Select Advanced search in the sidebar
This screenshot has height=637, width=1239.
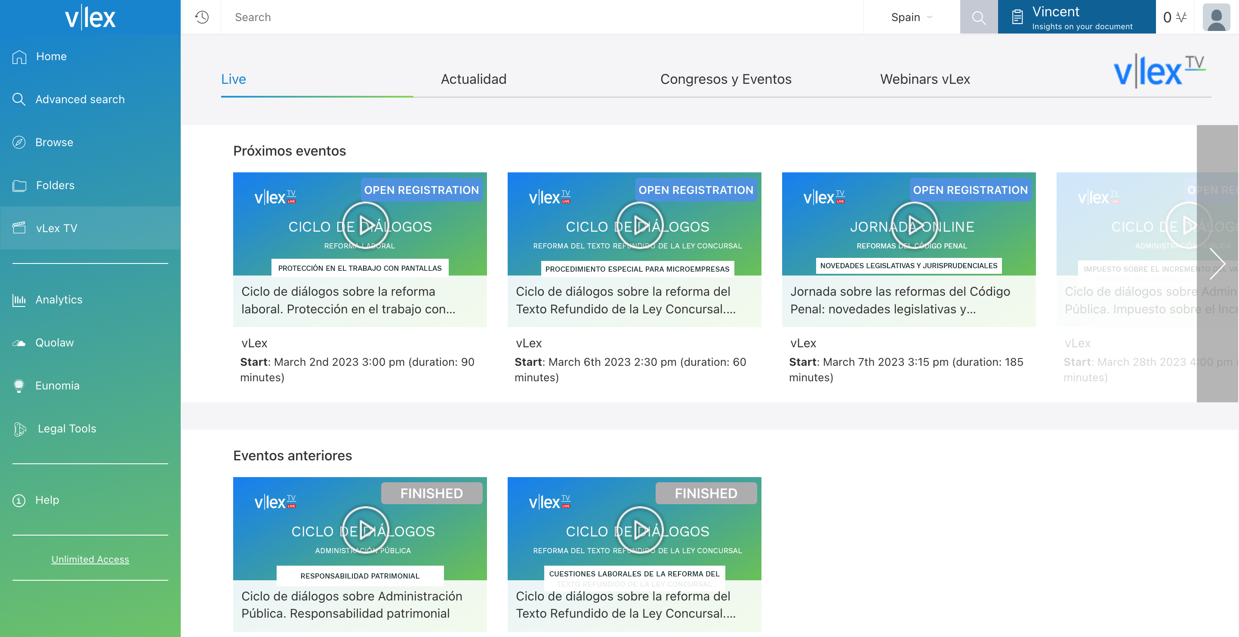(90, 99)
